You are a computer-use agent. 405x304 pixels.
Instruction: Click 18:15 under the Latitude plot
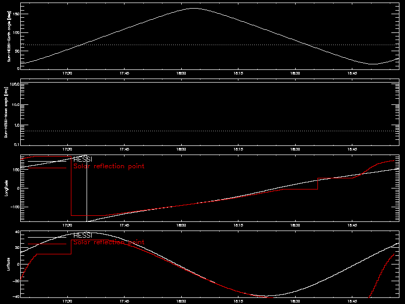tap(238, 301)
